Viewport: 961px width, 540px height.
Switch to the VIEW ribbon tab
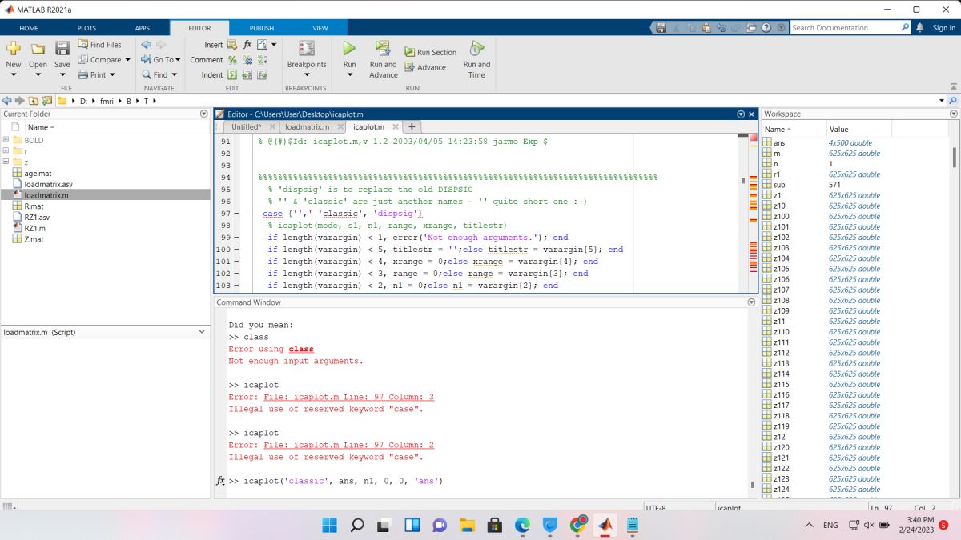(x=320, y=28)
